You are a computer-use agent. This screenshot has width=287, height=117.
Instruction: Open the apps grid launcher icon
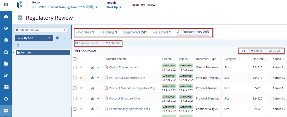tap(6, 5)
